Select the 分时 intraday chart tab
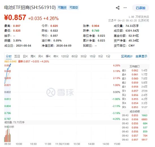The height and width of the screenshot is (147, 155). (x=8, y=56)
